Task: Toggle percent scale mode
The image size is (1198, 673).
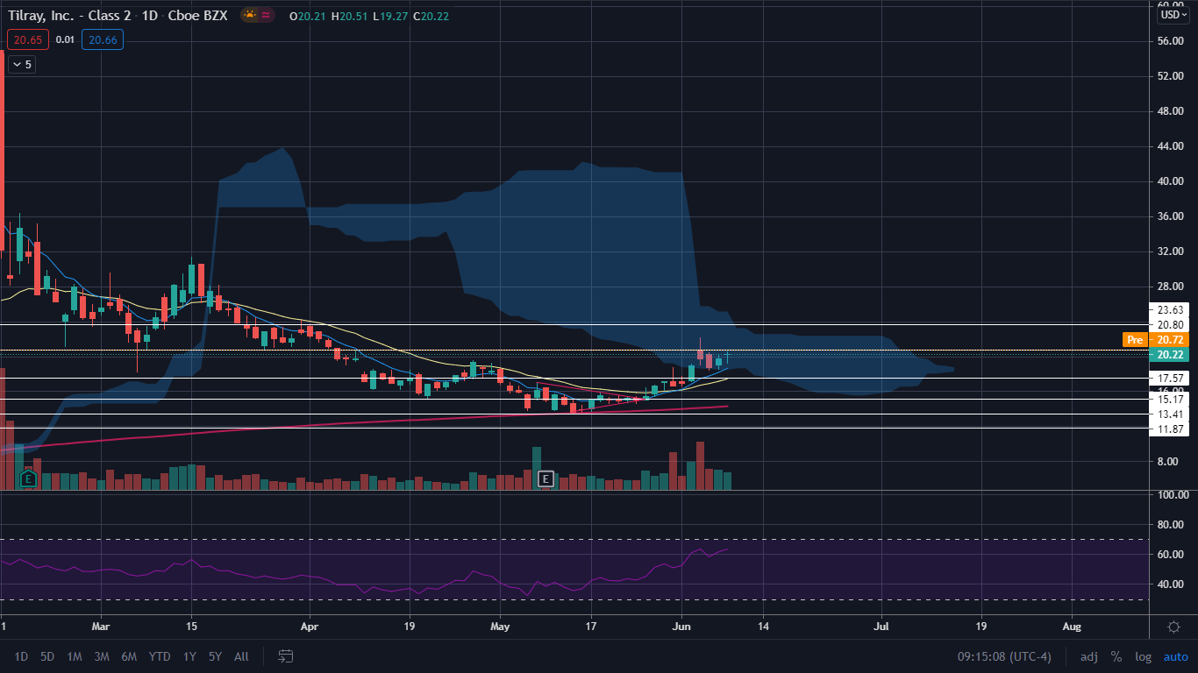Action: (1116, 656)
